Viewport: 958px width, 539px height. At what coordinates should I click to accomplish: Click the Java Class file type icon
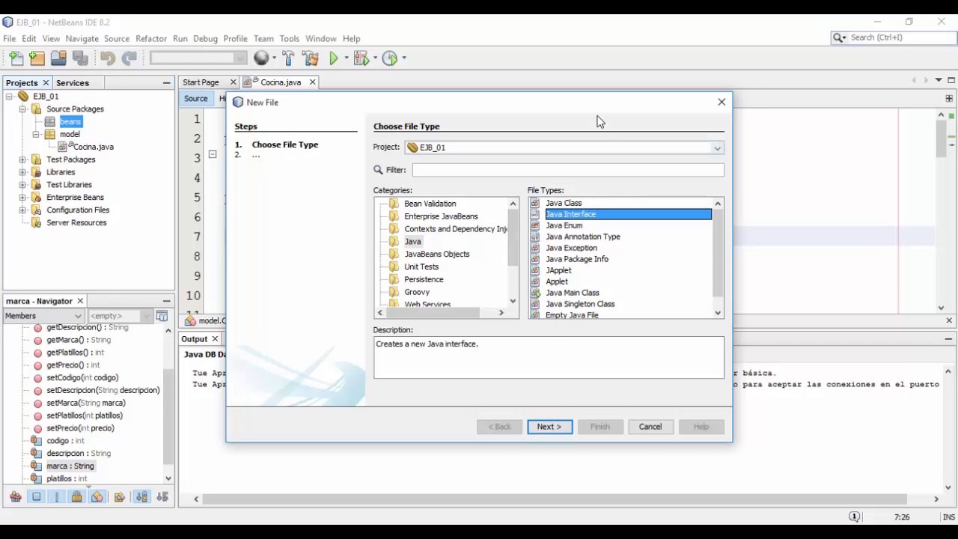[535, 203]
